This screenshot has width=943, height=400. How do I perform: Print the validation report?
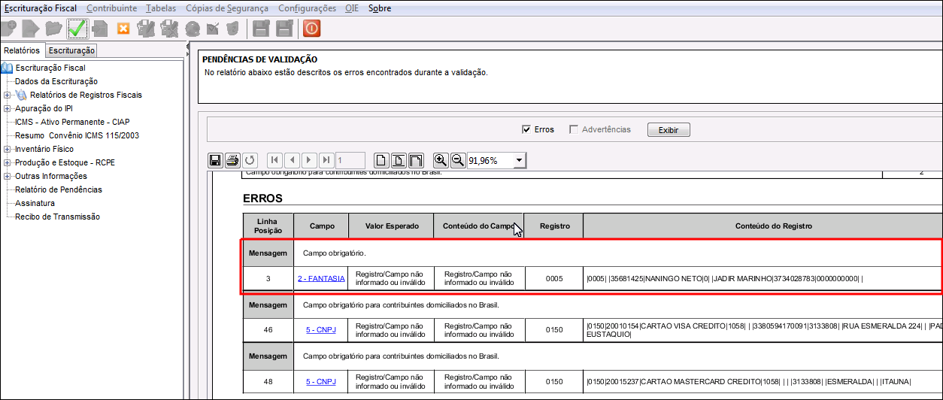tap(232, 160)
